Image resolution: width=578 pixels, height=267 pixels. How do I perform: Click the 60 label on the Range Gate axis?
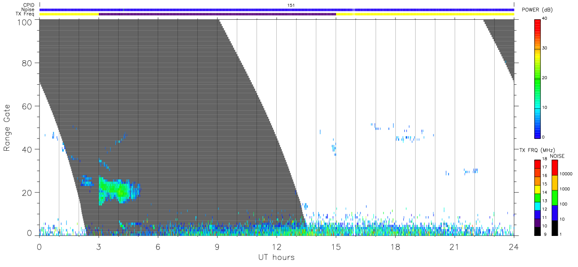27,106
